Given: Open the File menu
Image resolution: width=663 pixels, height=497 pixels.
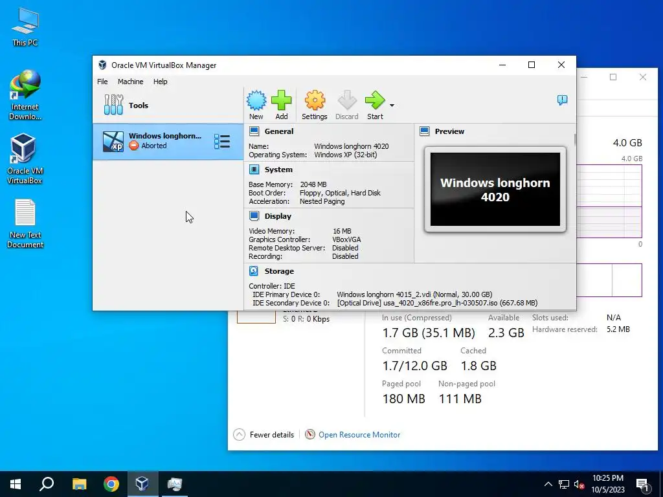Looking at the screenshot, I should [x=102, y=82].
